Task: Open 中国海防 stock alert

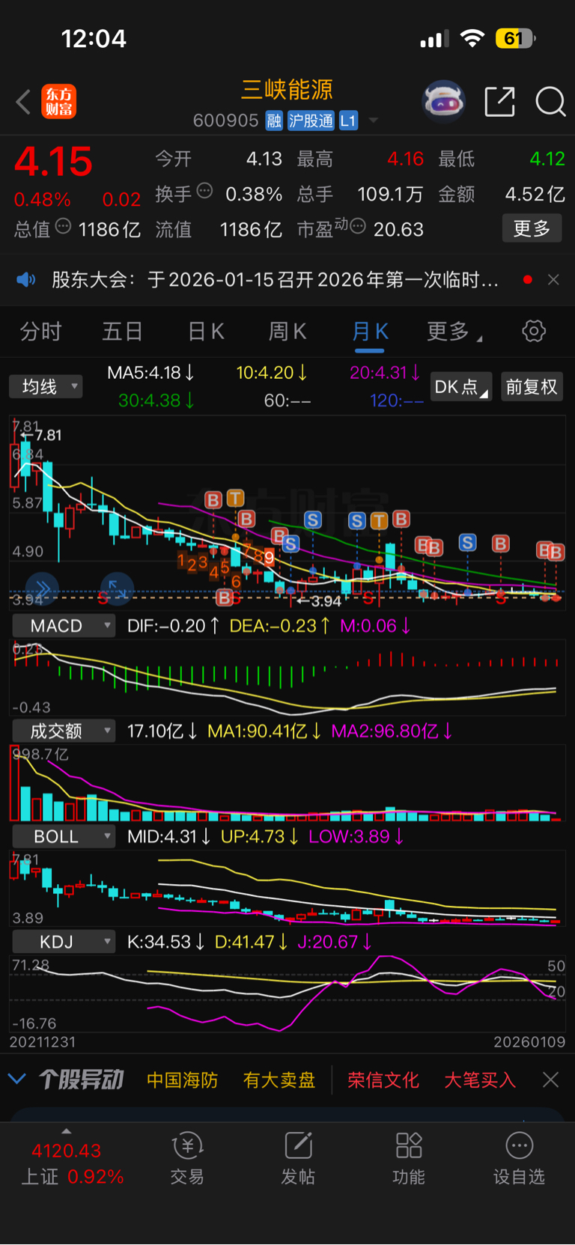Action: [x=182, y=1080]
